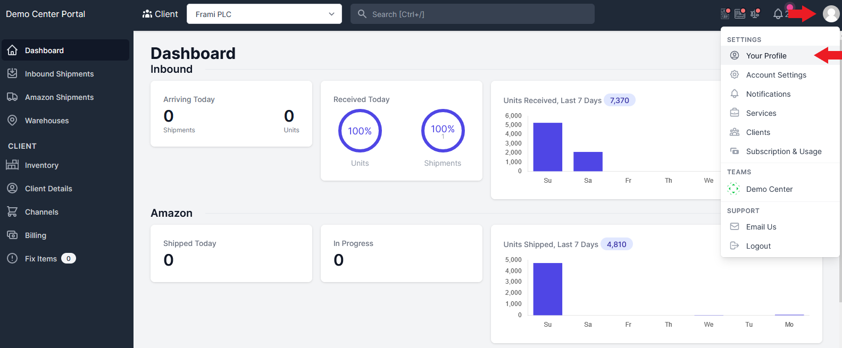Click the scale balance icon in header
Image resolution: width=842 pixels, height=348 pixels.
[x=755, y=14]
